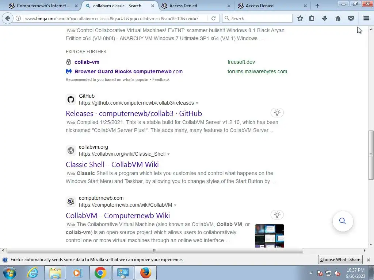Click forums.malwarebytes.com source link
The height and width of the screenshot is (280, 374).
[x=257, y=71]
